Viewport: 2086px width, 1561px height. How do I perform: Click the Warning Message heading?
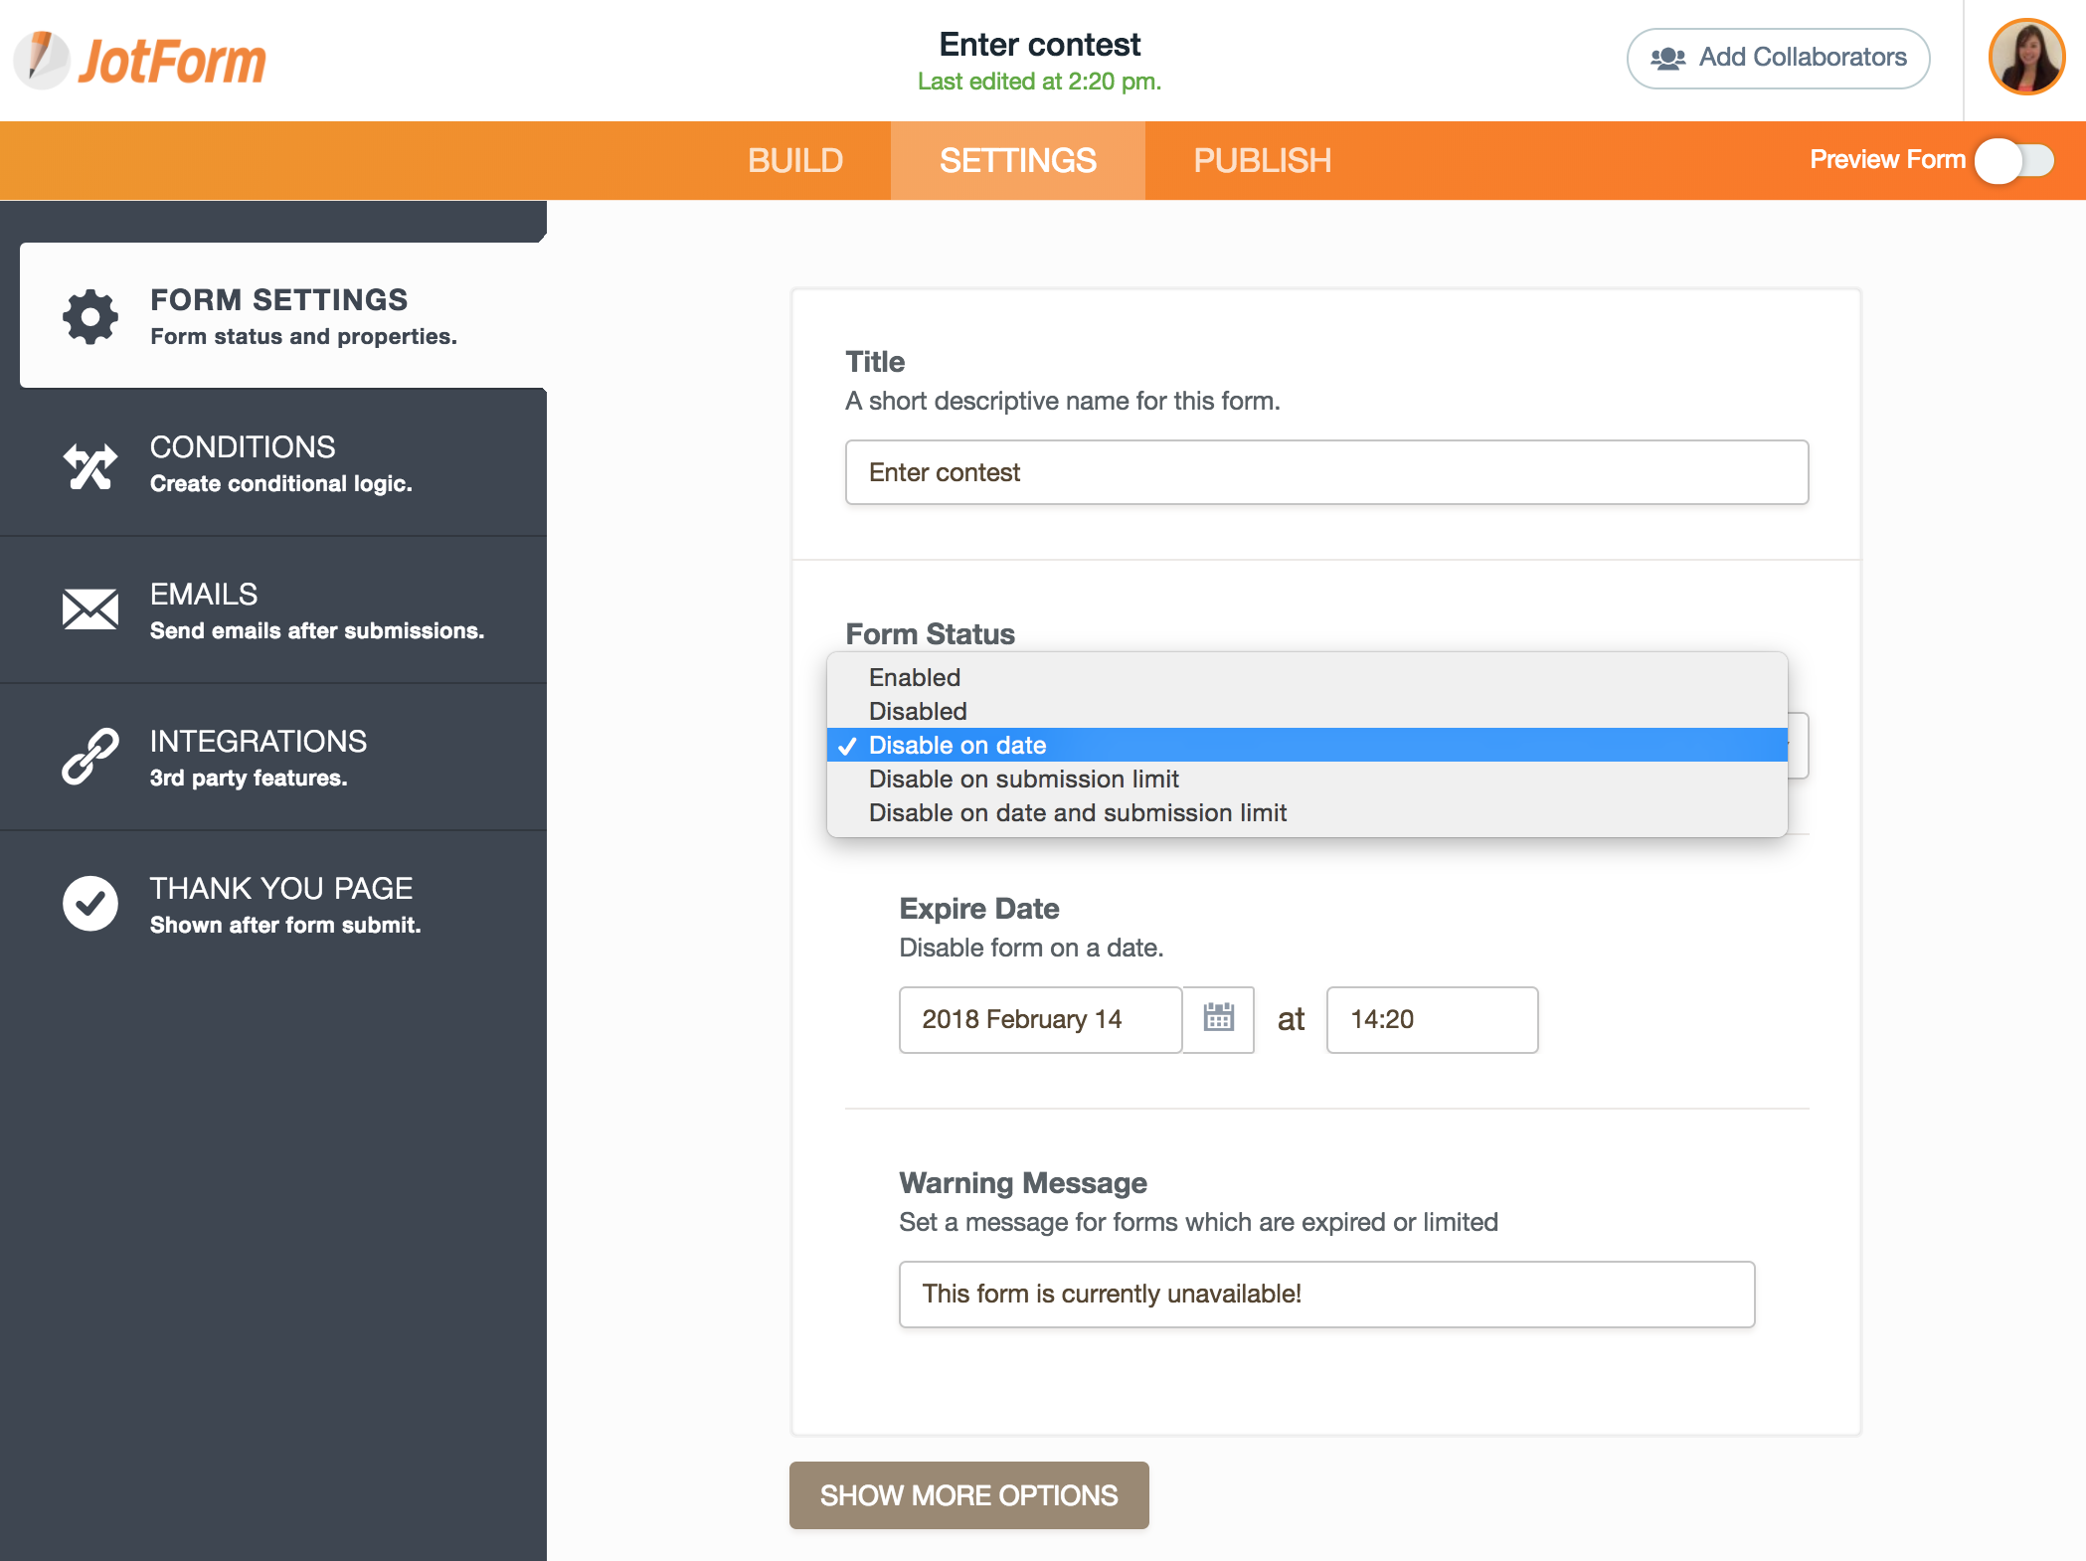click(1022, 1182)
